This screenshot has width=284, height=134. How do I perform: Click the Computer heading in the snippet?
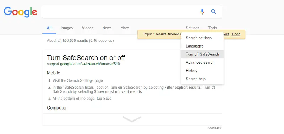click(57, 108)
